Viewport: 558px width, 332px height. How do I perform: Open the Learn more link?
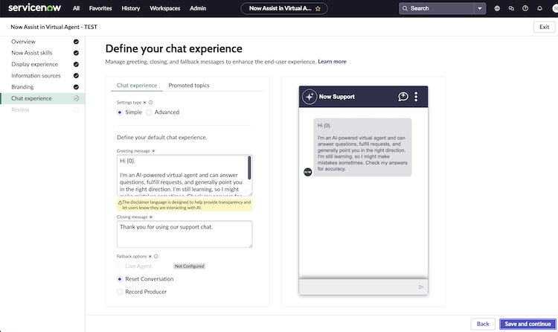332,61
